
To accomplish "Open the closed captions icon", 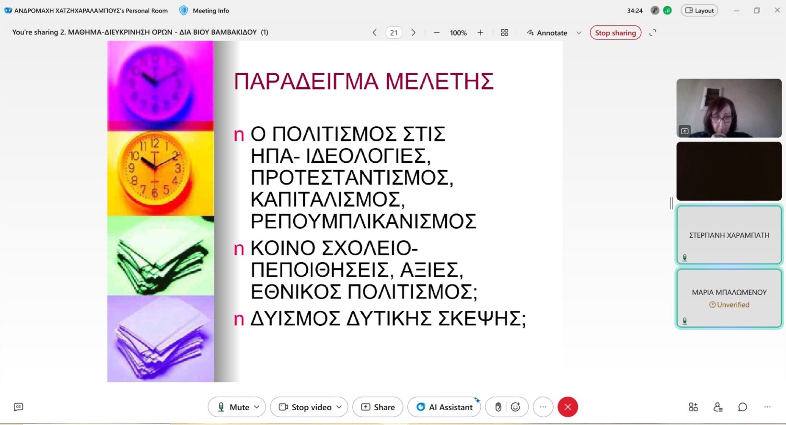I will click(x=19, y=407).
